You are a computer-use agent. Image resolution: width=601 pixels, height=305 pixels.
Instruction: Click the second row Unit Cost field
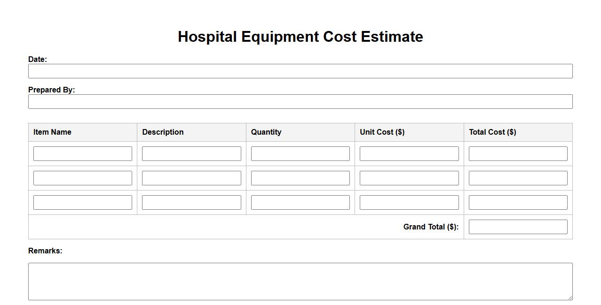(x=409, y=178)
